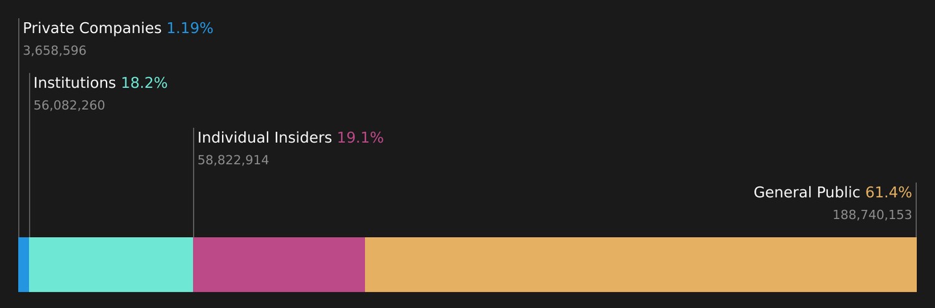Click the 19.1% percentage value
This screenshot has height=308, width=935.
pos(360,138)
